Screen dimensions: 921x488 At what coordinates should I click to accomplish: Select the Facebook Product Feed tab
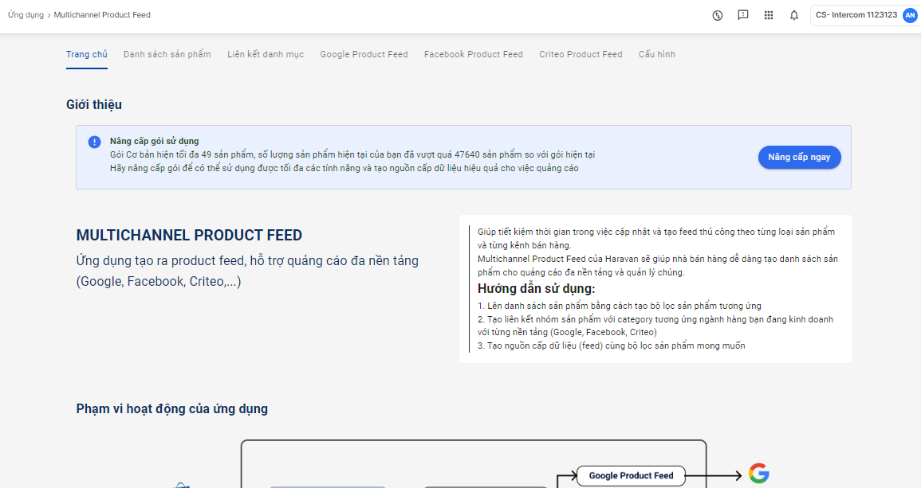474,55
